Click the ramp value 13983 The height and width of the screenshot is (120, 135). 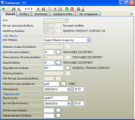(x=72, y=84)
